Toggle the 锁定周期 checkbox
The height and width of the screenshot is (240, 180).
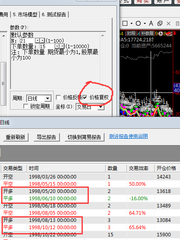click(x=26, y=106)
